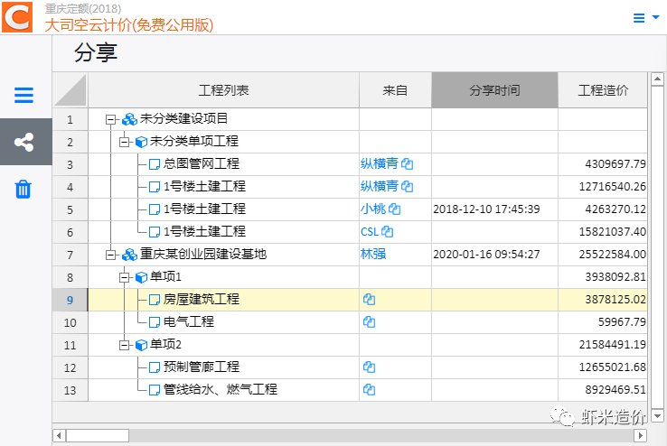Click the document icon of 预制管廊工程
The height and width of the screenshot is (446, 667).
(x=155, y=367)
